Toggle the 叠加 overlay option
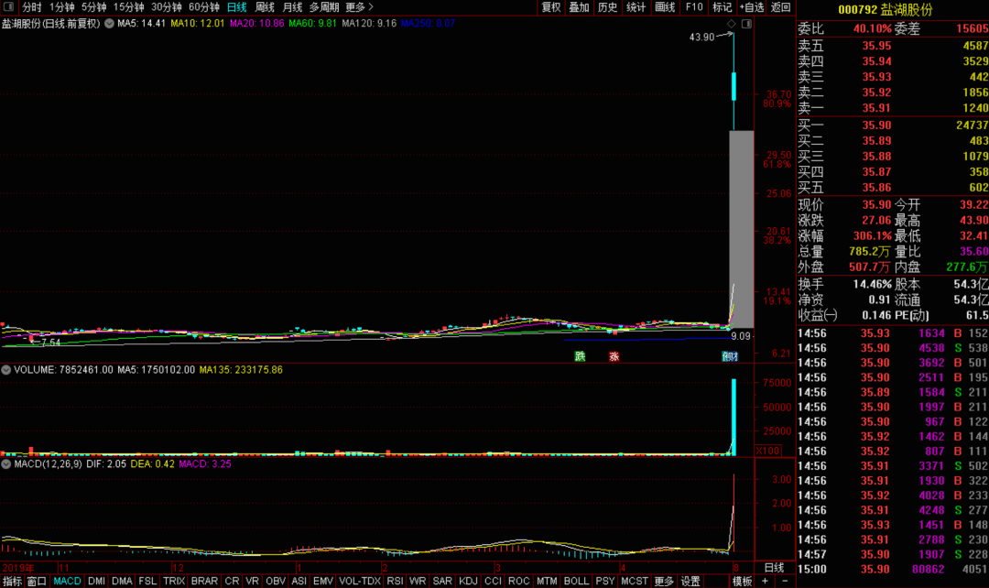Image resolution: width=989 pixels, height=588 pixels. [x=579, y=7]
